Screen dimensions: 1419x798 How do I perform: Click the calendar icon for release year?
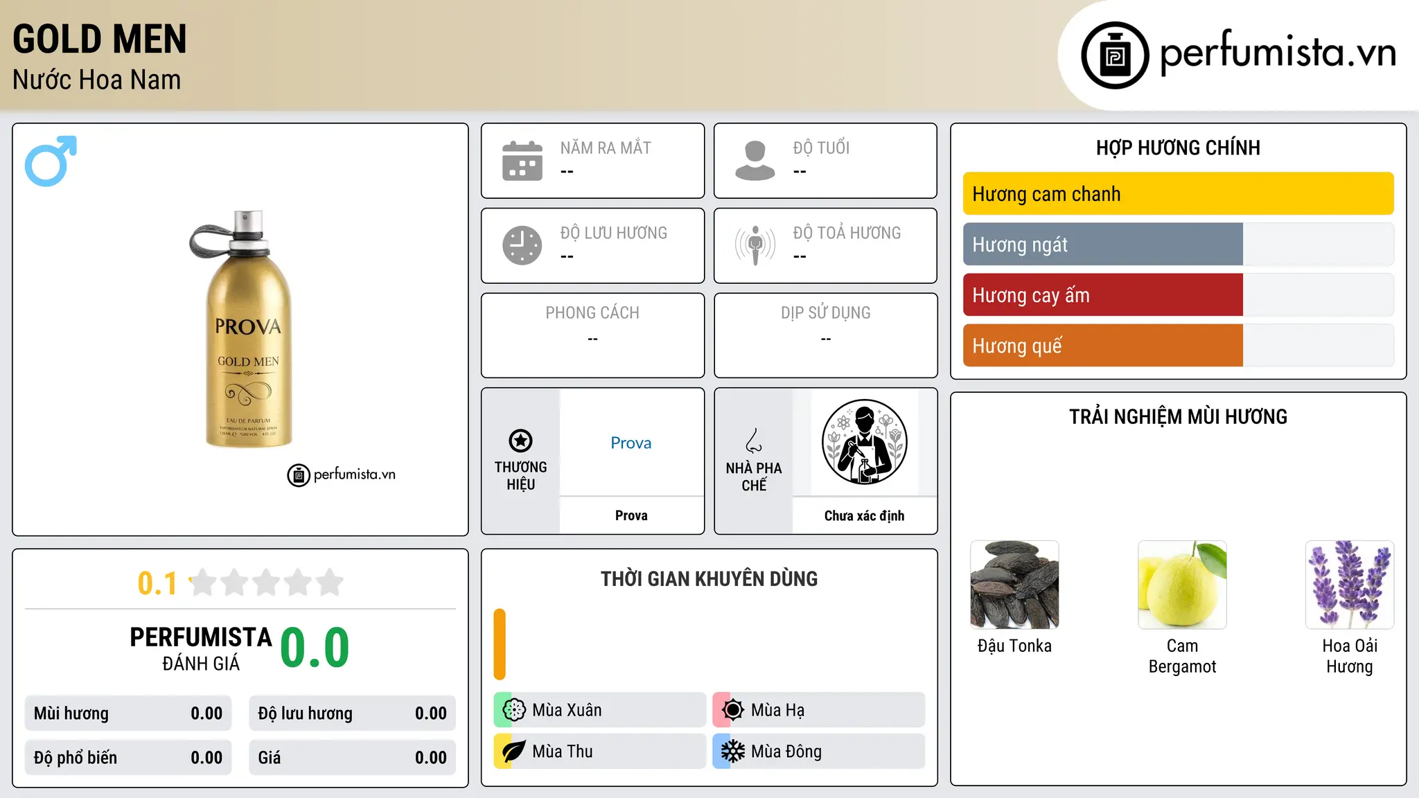pyautogui.click(x=522, y=161)
